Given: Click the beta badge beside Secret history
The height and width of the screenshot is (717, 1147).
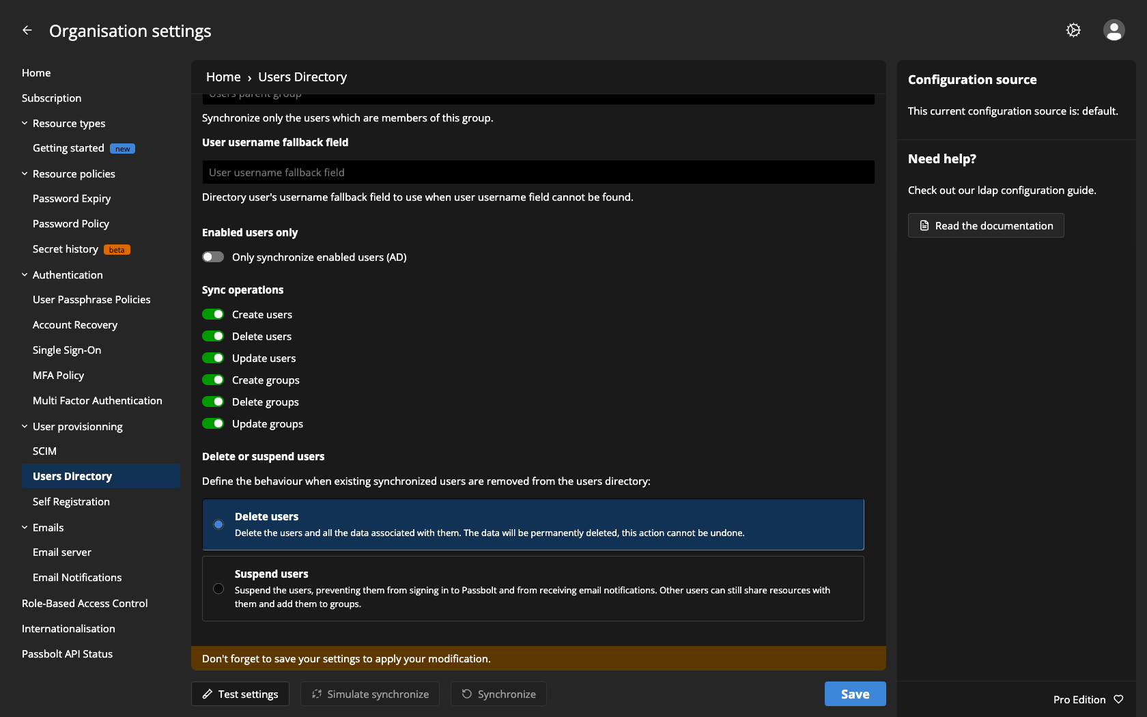Looking at the screenshot, I should [117, 249].
